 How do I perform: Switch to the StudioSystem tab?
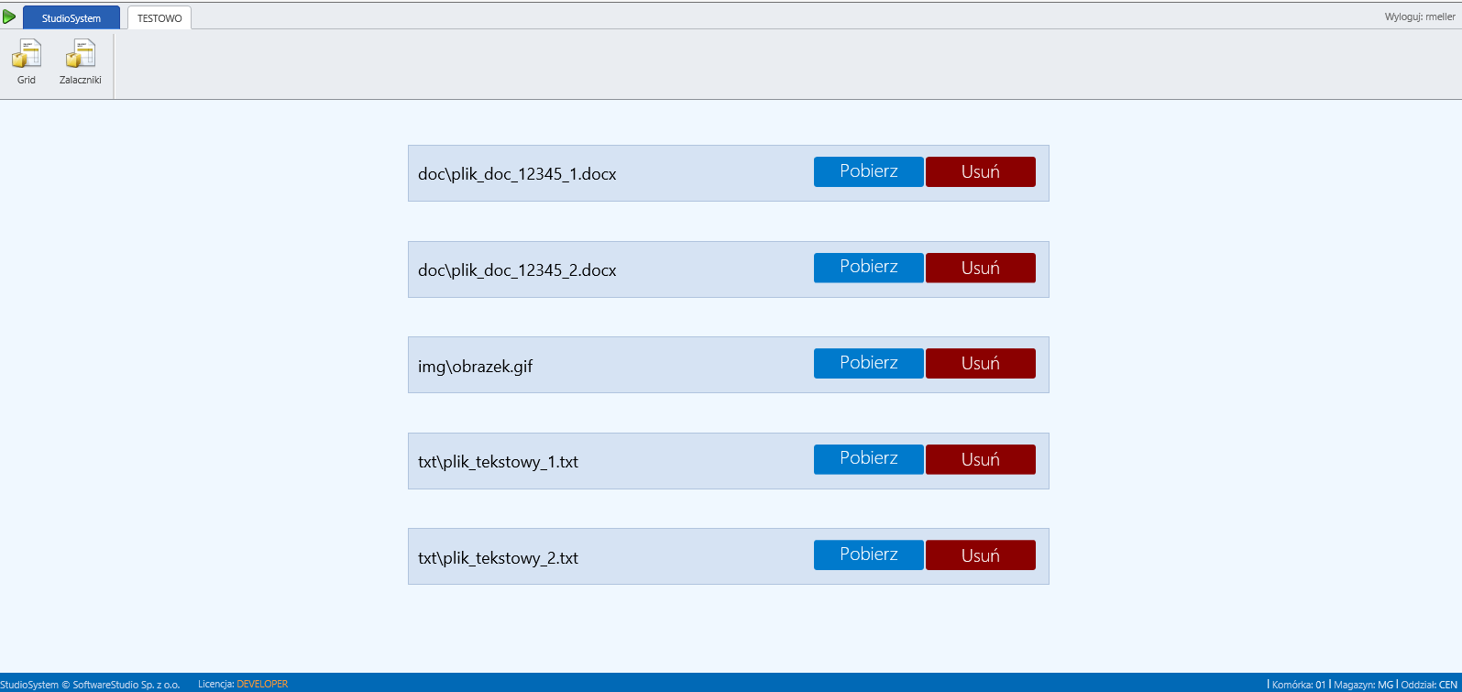click(71, 17)
